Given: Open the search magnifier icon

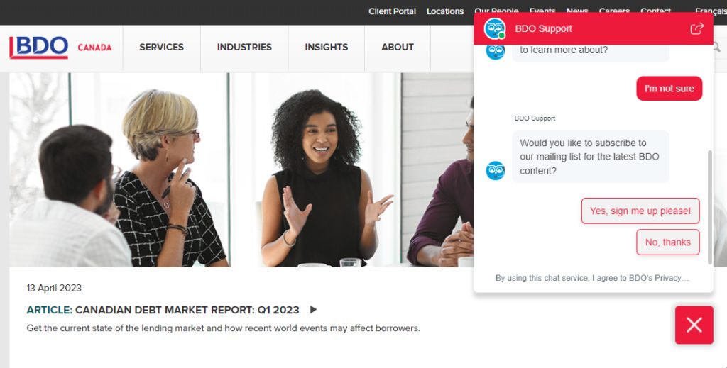Looking at the screenshot, I should tap(717, 47).
